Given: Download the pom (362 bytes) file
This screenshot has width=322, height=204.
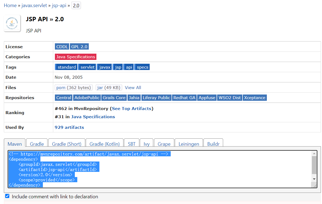Looking at the screenshot, I should 73,87.
